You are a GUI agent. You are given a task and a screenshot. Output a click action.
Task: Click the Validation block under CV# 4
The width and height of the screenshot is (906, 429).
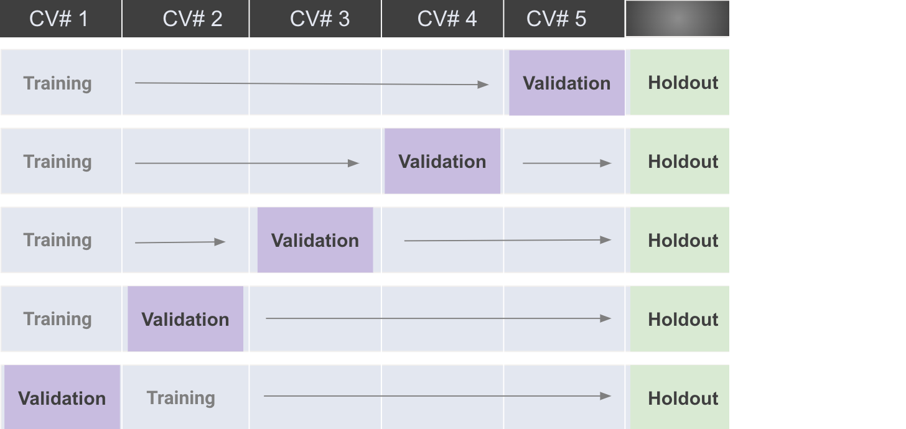442,162
